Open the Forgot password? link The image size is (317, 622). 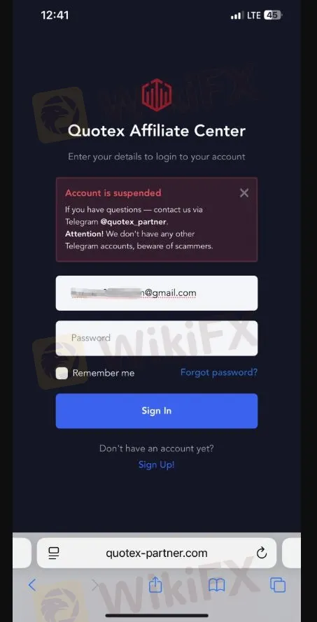tap(219, 372)
